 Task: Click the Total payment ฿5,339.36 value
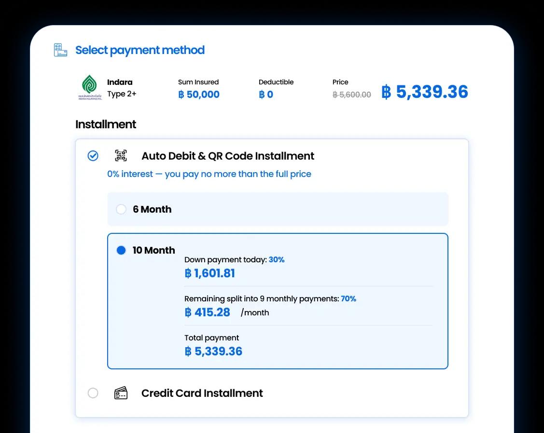point(213,352)
